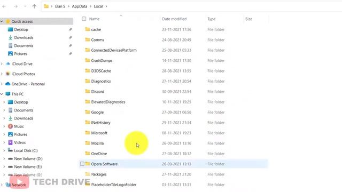This screenshot has width=342, height=192.
Task: Select the Discord folder
Action: 97,91
